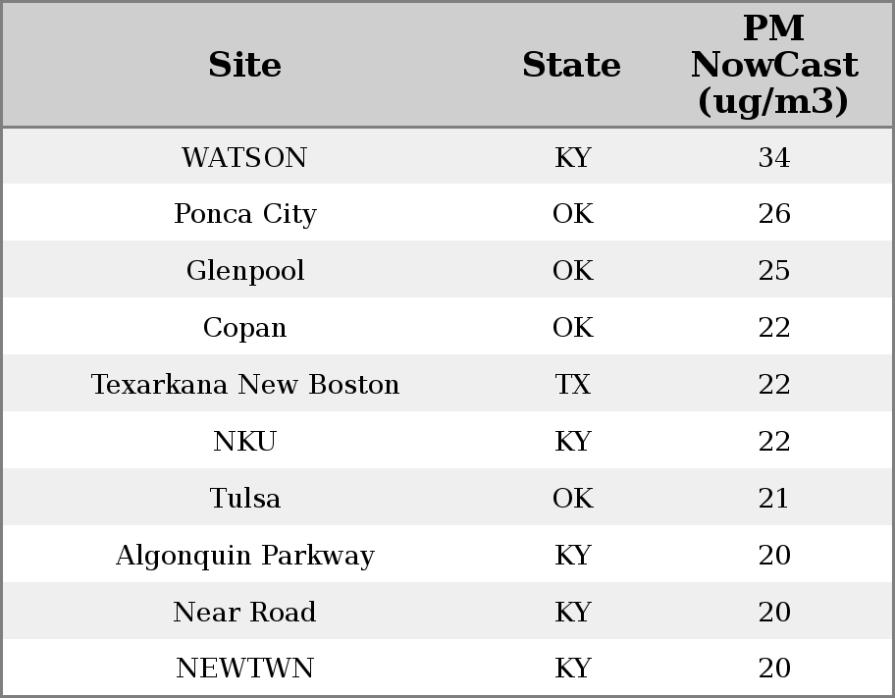Click the NowCast value 25 for Glenpool

click(773, 271)
